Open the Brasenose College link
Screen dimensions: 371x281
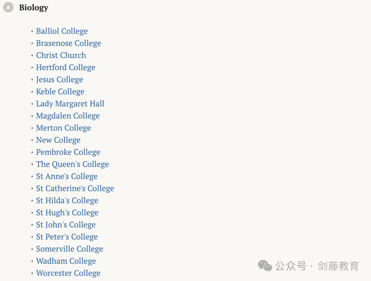[68, 43]
